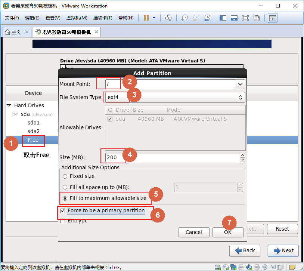Uncheck Force to be a primary partition

(62, 211)
